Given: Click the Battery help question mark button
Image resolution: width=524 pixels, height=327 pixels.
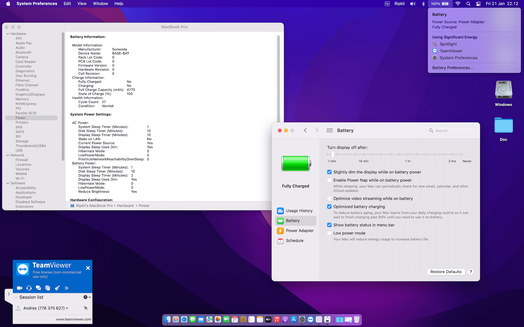Looking at the screenshot, I should click(471, 272).
